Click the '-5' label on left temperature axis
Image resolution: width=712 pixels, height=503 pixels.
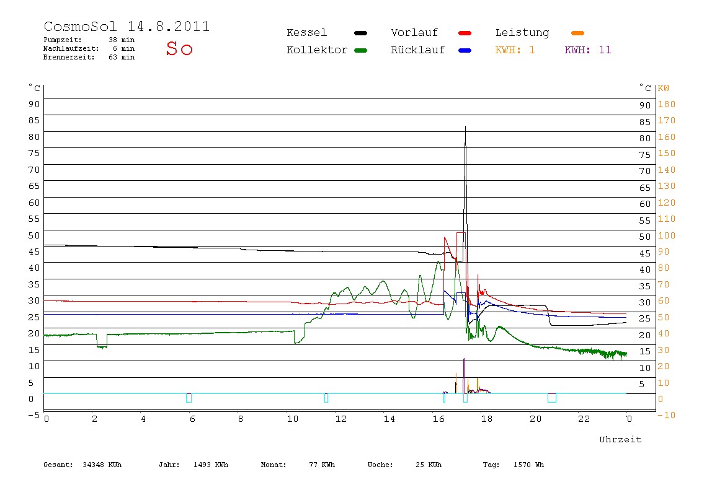34,415
